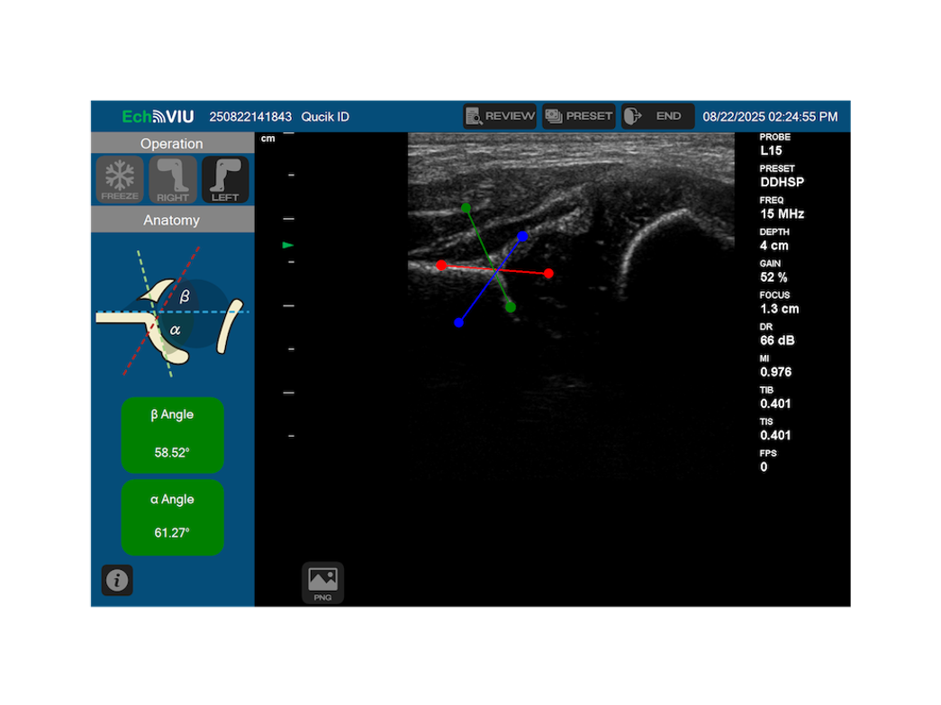Collapse the Operation panel header
Image resolution: width=941 pixels, height=705 pixels.
[171, 144]
